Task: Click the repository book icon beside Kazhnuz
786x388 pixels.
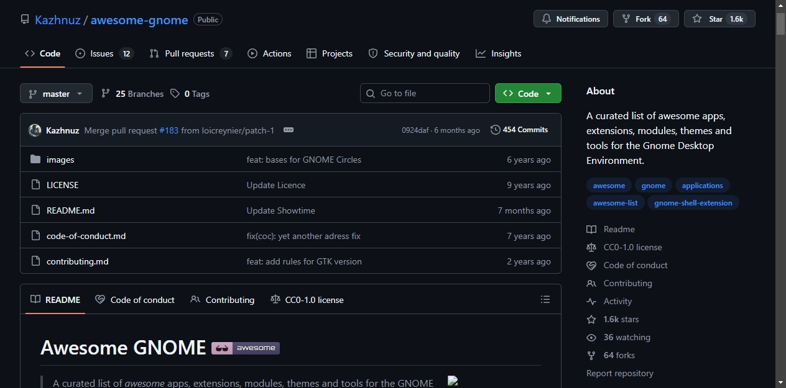Action: coord(25,19)
